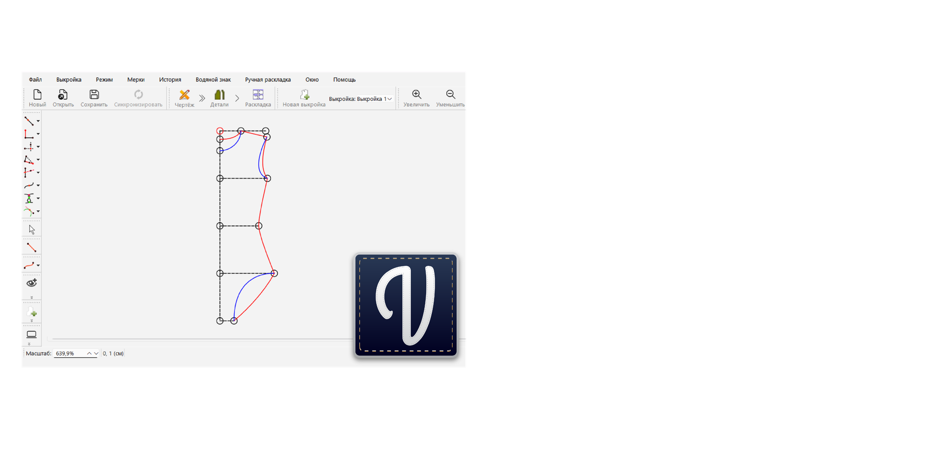Open the Режим menu
The width and height of the screenshot is (925, 462).
[104, 80]
